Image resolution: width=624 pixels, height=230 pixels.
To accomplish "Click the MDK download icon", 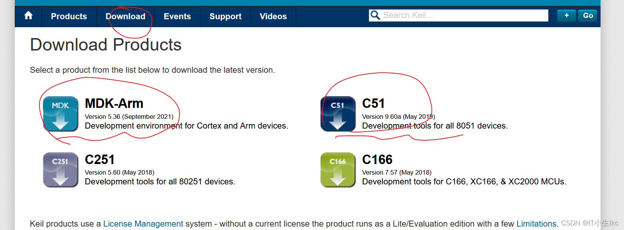I will pos(61,113).
